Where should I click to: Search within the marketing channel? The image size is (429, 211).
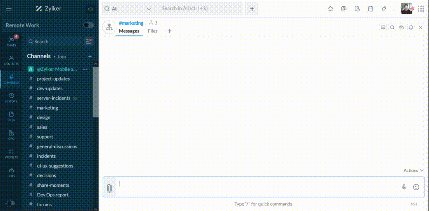392,27
